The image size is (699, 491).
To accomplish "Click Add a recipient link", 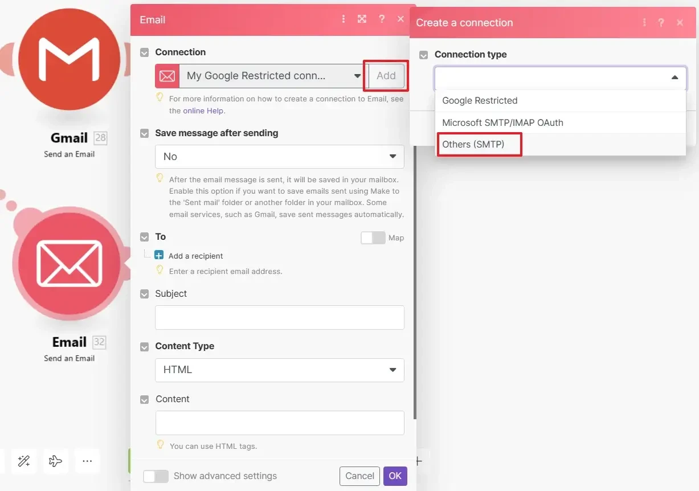I will coord(195,256).
